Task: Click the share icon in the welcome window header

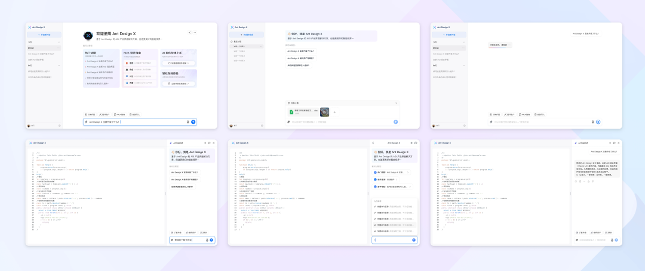Action: pyautogui.click(x=190, y=32)
